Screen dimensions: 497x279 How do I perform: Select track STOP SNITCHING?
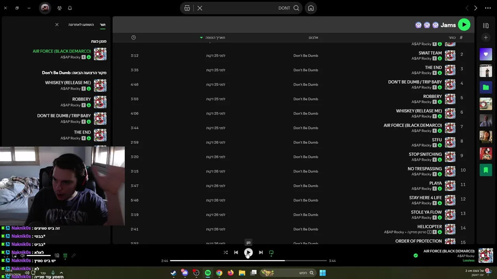(425, 154)
